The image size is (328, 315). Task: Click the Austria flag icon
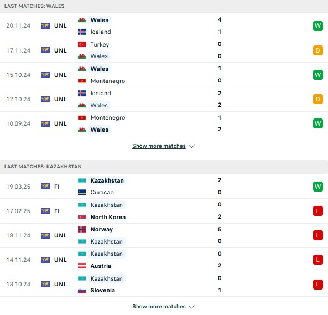(82, 266)
